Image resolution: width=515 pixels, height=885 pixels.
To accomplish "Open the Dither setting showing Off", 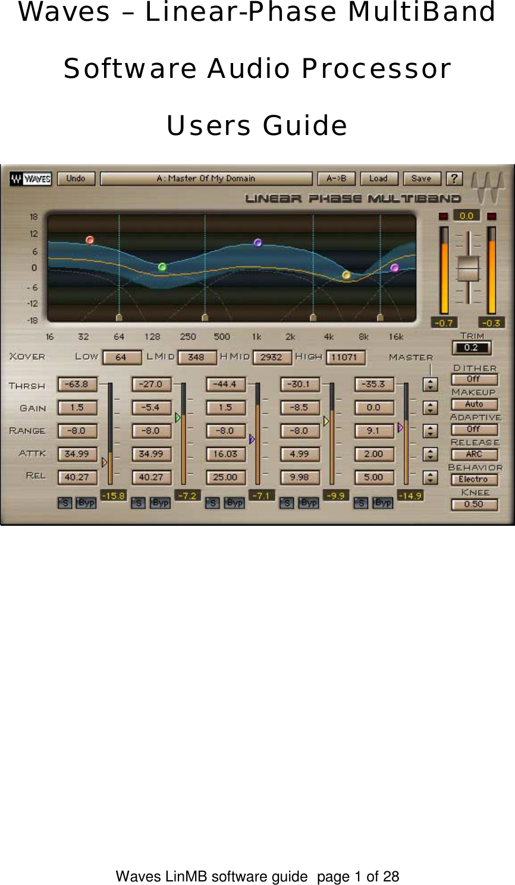I will pos(474,379).
